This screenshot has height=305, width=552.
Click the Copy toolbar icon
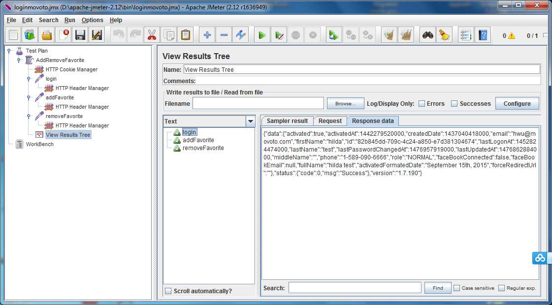(168, 35)
